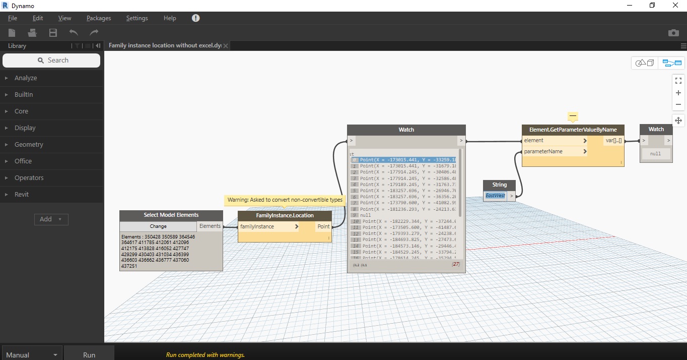This screenshot has height=360, width=687.
Task: Click the small Watch node input port
Action: click(x=644, y=141)
